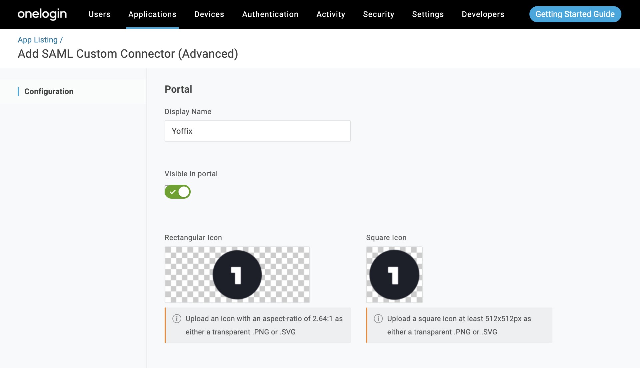Click the Display Name input field
Viewport: 640px width, 368px height.
[x=257, y=131]
